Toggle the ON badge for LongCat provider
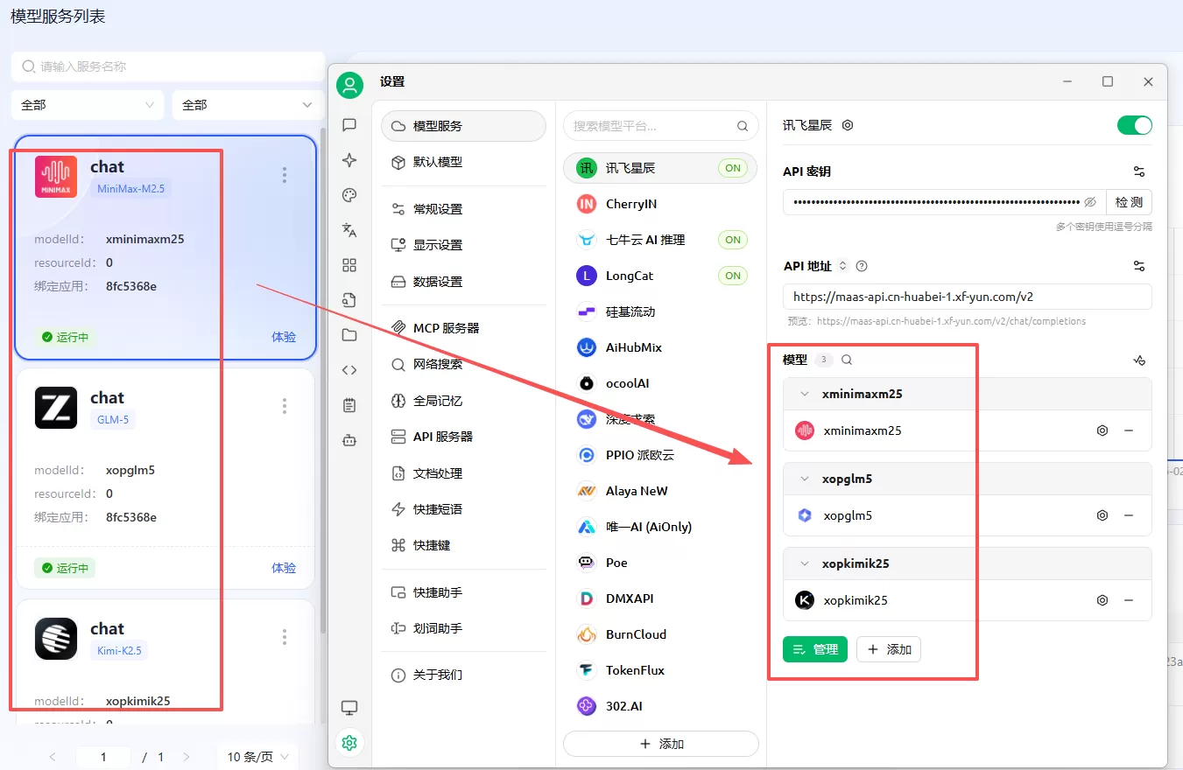This screenshot has width=1183, height=770. 733,276
